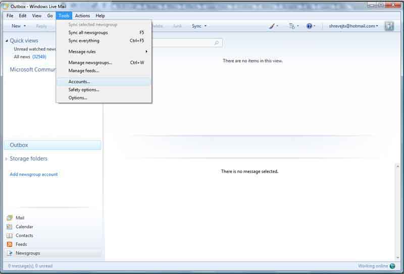Open the File menu

[x=10, y=16]
